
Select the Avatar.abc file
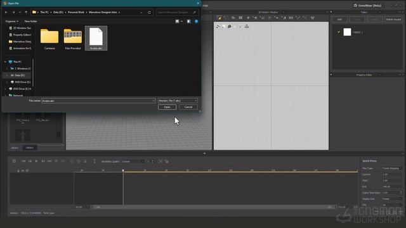tap(96, 38)
